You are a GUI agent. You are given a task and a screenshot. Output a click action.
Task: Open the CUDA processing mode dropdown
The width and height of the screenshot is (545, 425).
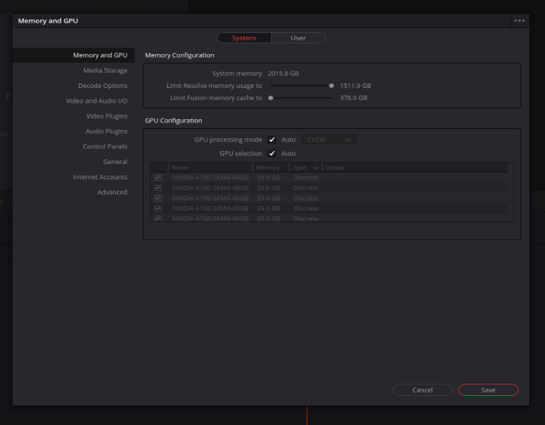328,139
